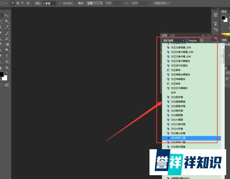Click the 调整边缘 Refine Edge button
Screen dimensions: 230x179
(x=161, y=3)
